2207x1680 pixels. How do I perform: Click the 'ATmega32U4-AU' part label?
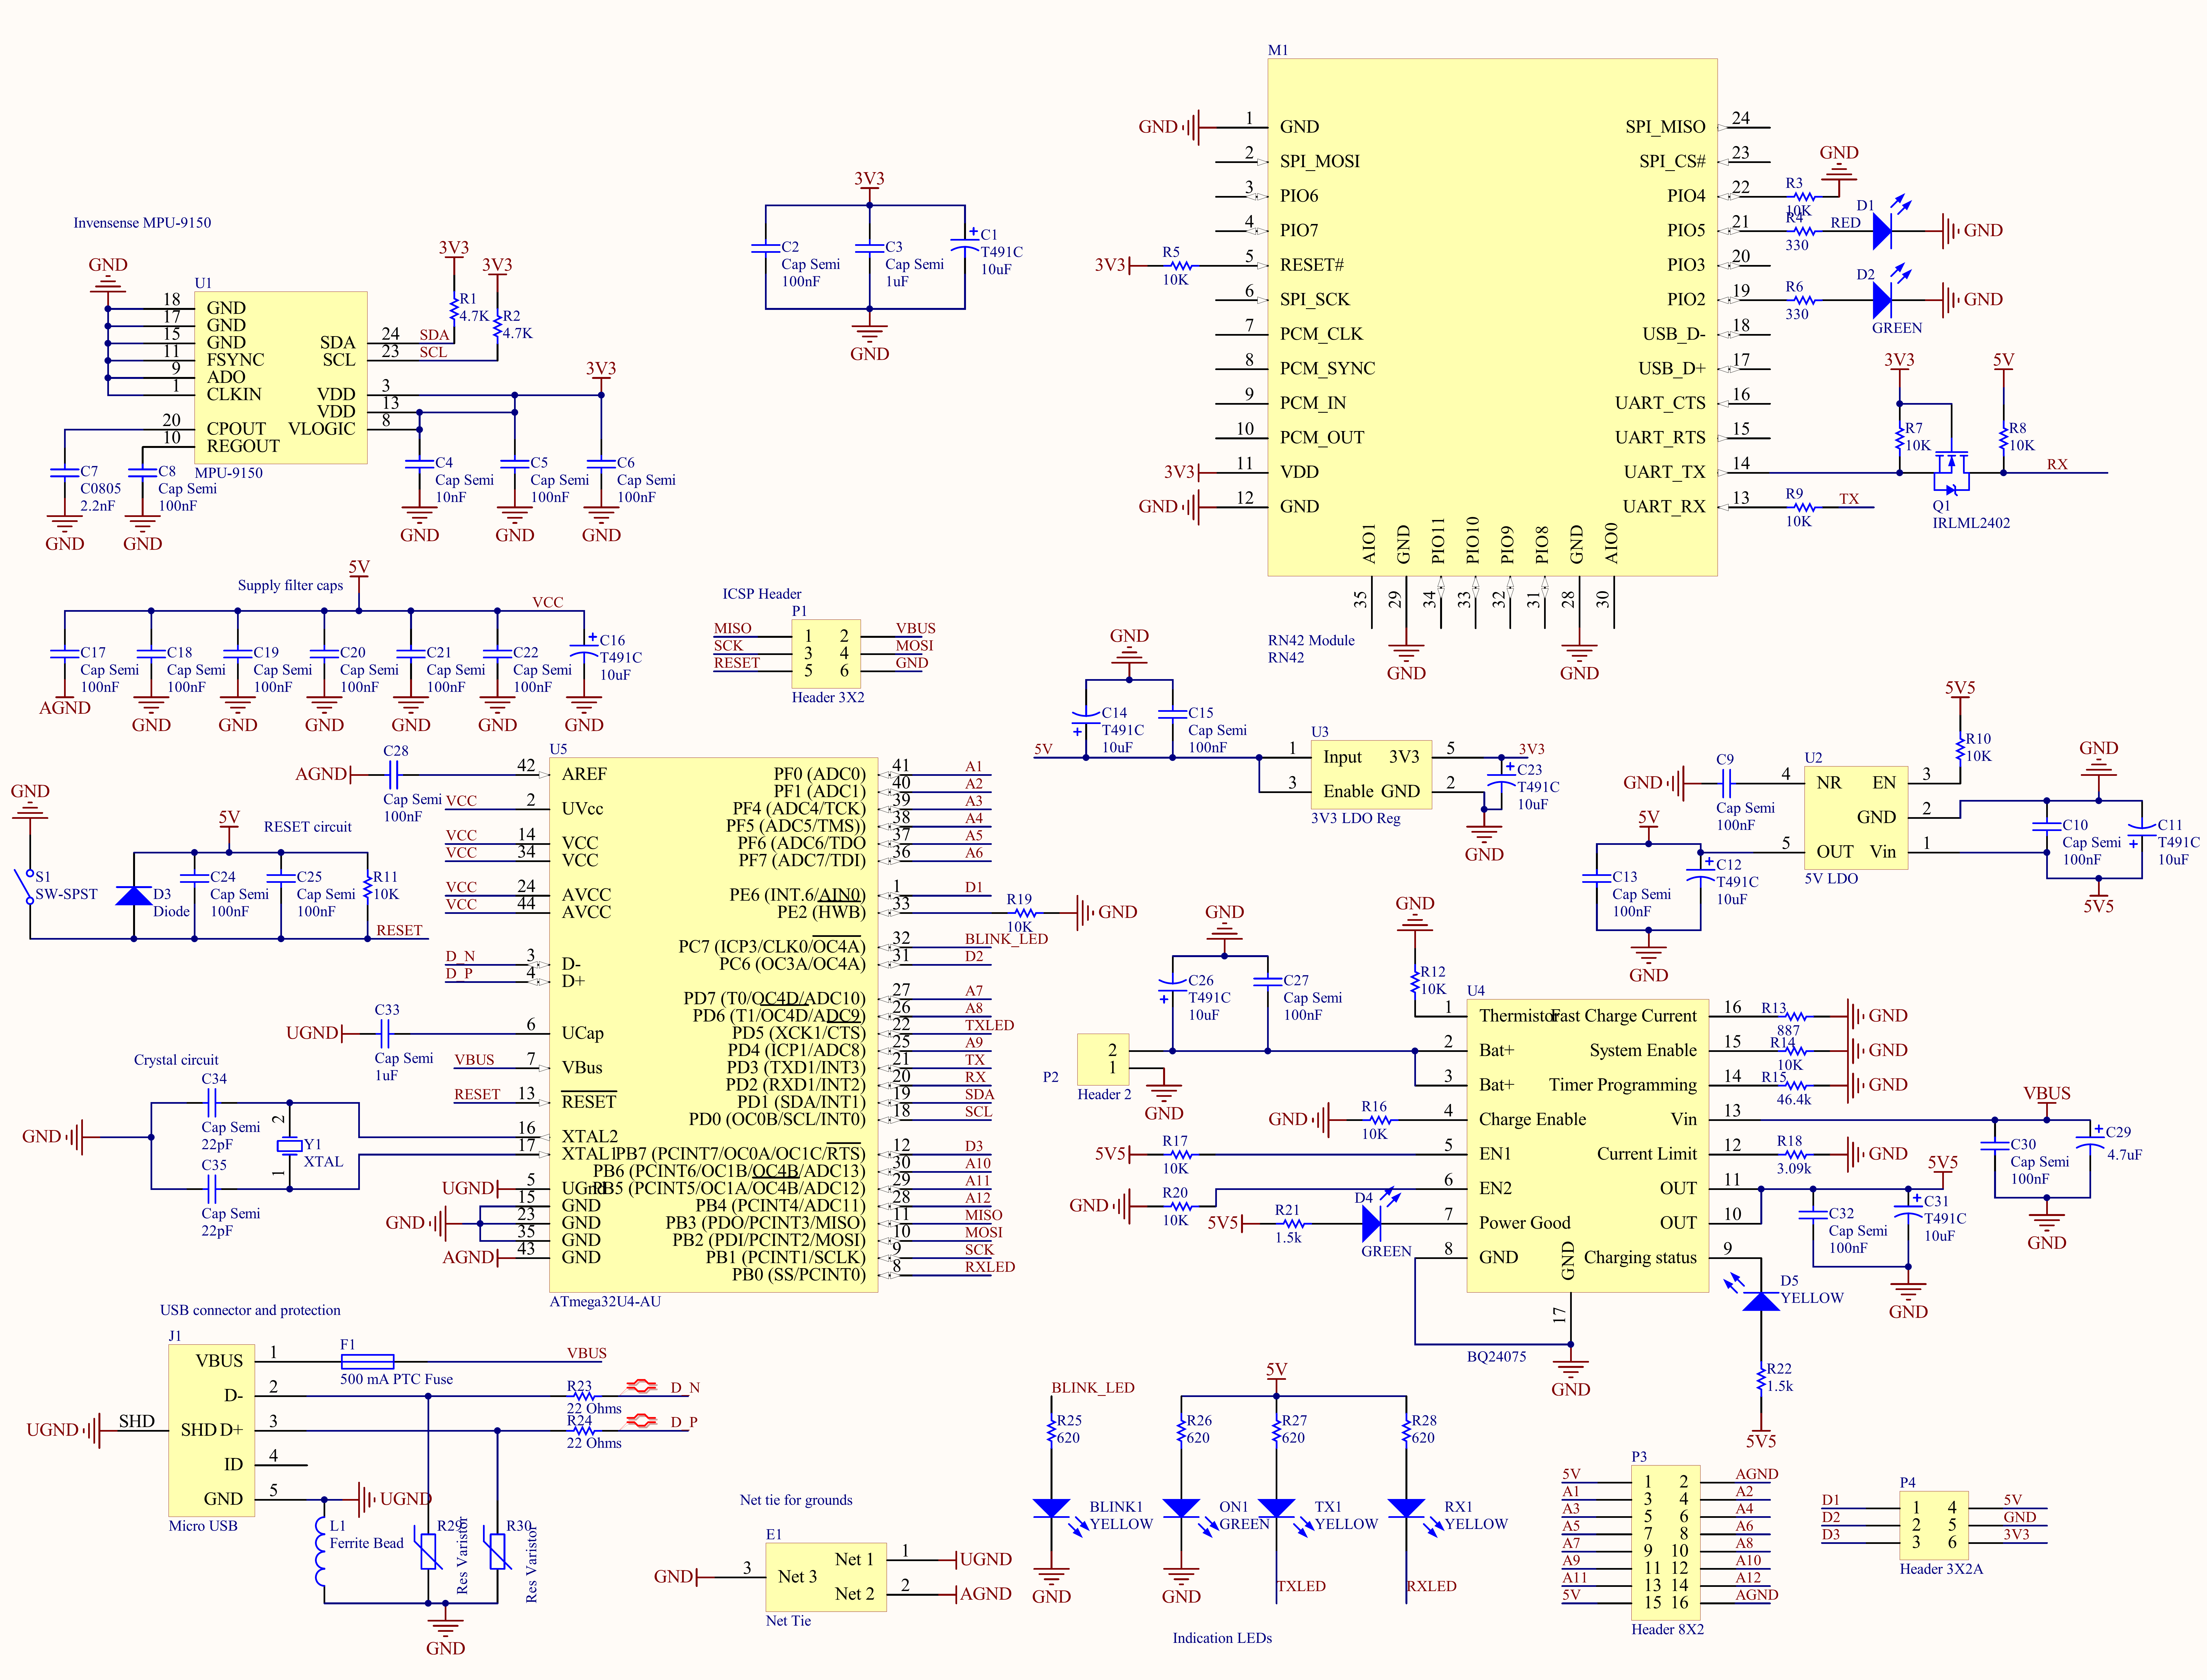tap(605, 1302)
